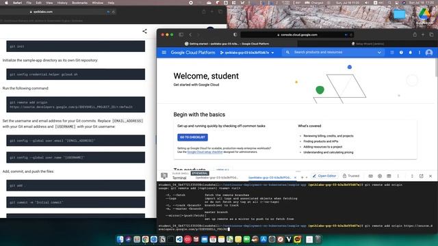Open the Google Drive icon on the desktop

pos(424,14)
